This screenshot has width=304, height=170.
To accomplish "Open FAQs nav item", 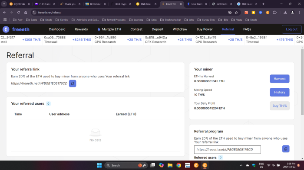I will (x=247, y=29).
